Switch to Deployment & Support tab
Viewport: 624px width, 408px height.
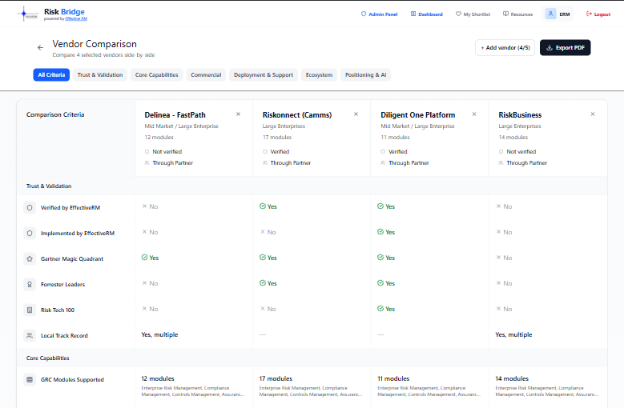click(x=264, y=74)
